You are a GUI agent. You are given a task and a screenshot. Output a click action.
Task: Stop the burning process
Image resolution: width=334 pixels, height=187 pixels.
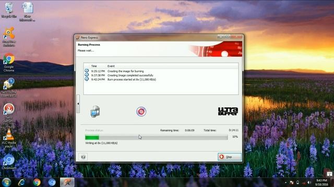click(230, 157)
